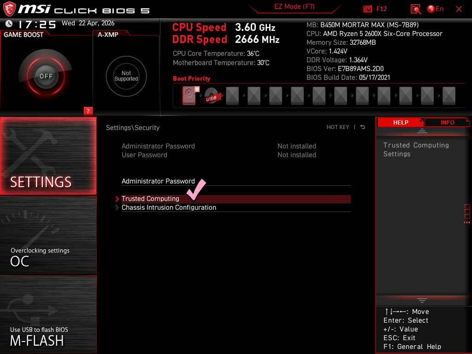472x354 pixels.
Task: Open Trusted Computing submenu
Action: pyautogui.click(x=236, y=199)
